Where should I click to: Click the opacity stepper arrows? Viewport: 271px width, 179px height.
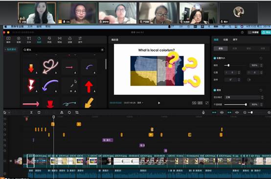(261, 104)
